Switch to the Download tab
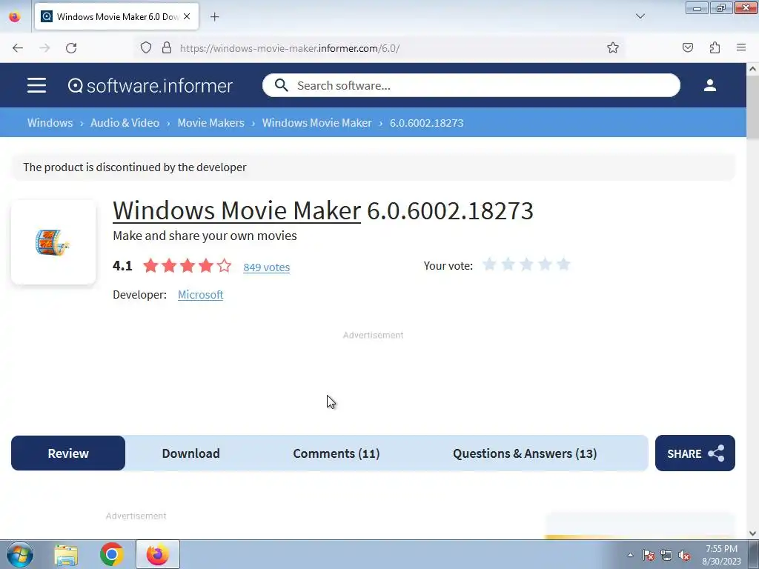The height and width of the screenshot is (569, 759). pyautogui.click(x=190, y=453)
